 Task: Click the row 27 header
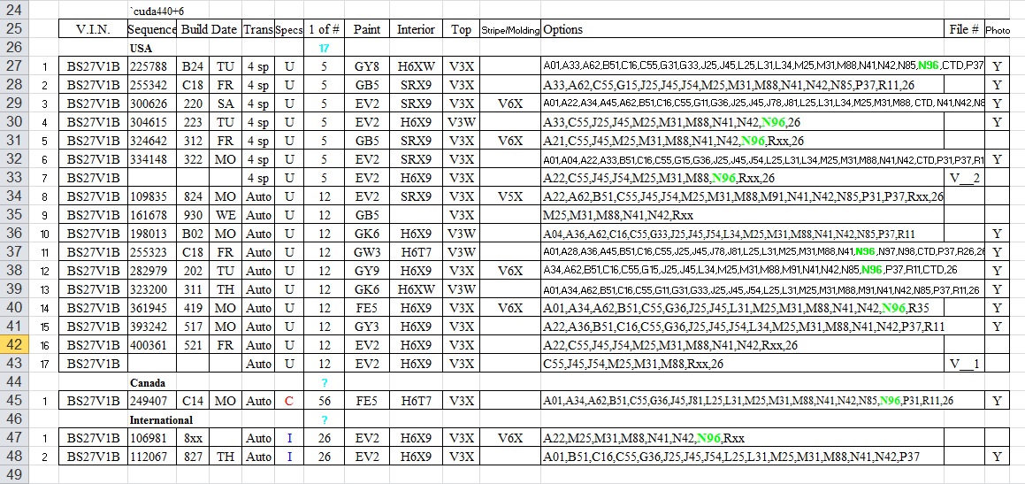pyautogui.click(x=16, y=66)
